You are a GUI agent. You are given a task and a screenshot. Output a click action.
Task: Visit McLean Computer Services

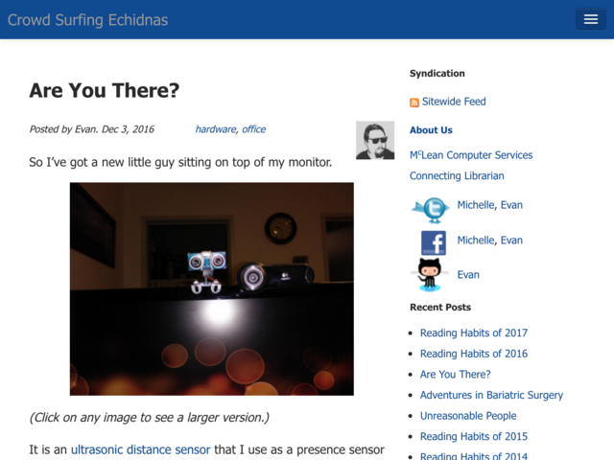(x=471, y=155)
